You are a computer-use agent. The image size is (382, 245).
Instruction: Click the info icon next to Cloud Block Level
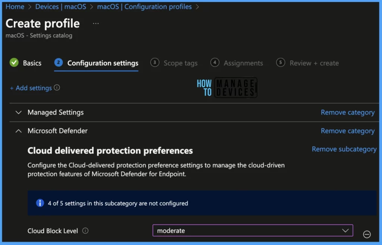[x=85, y=230]
